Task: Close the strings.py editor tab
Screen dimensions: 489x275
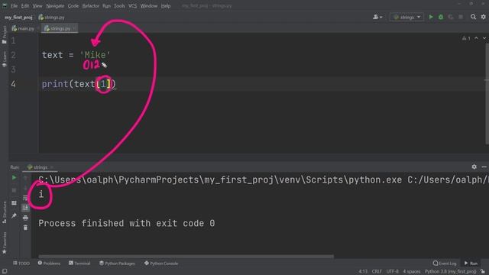Action: coord(74,28)
